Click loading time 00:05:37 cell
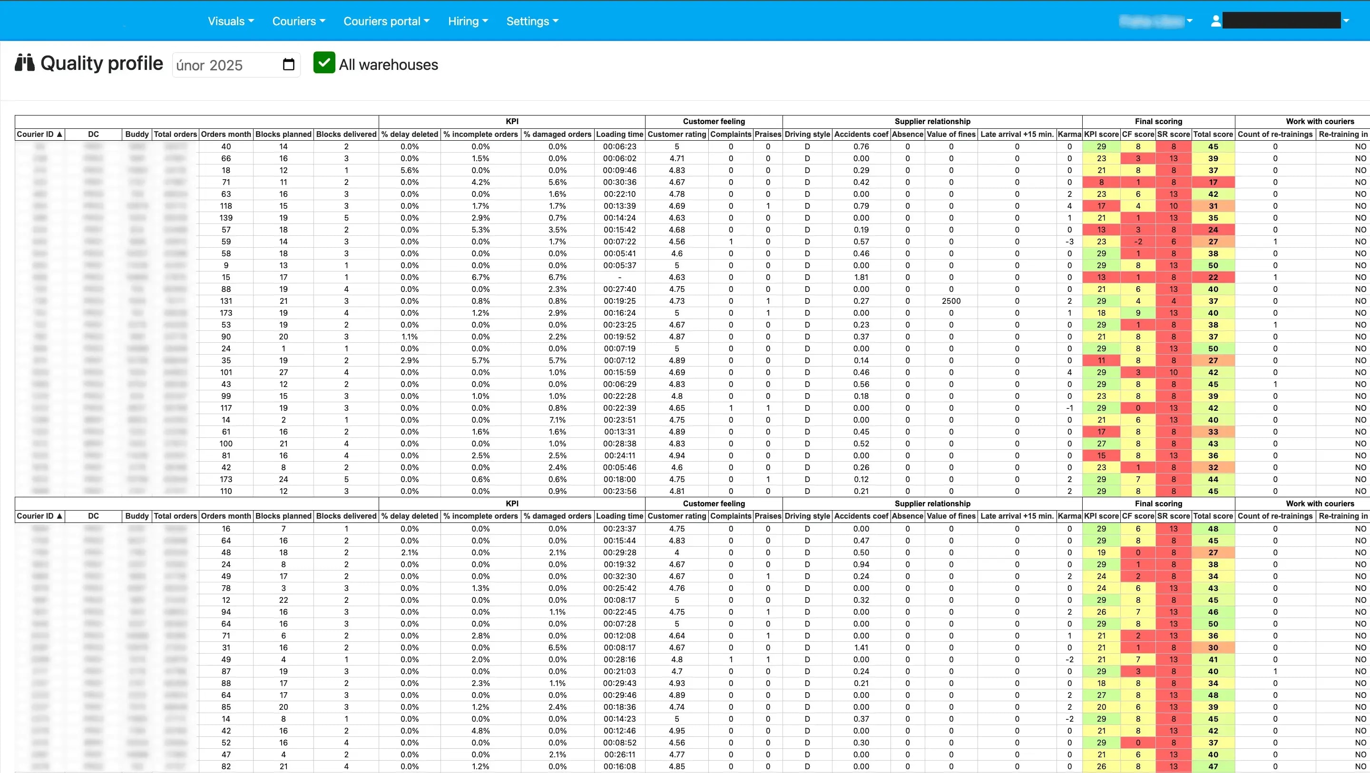Image resolution: width=1370 pixels, height=773 pixels. tap(619, 265)
